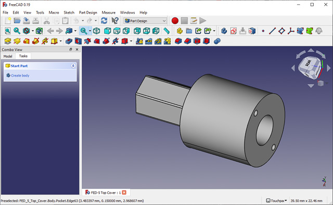333x205 pixels.
Task: Expand the subtractive primitive dropdown arrow
Action: 131,41
